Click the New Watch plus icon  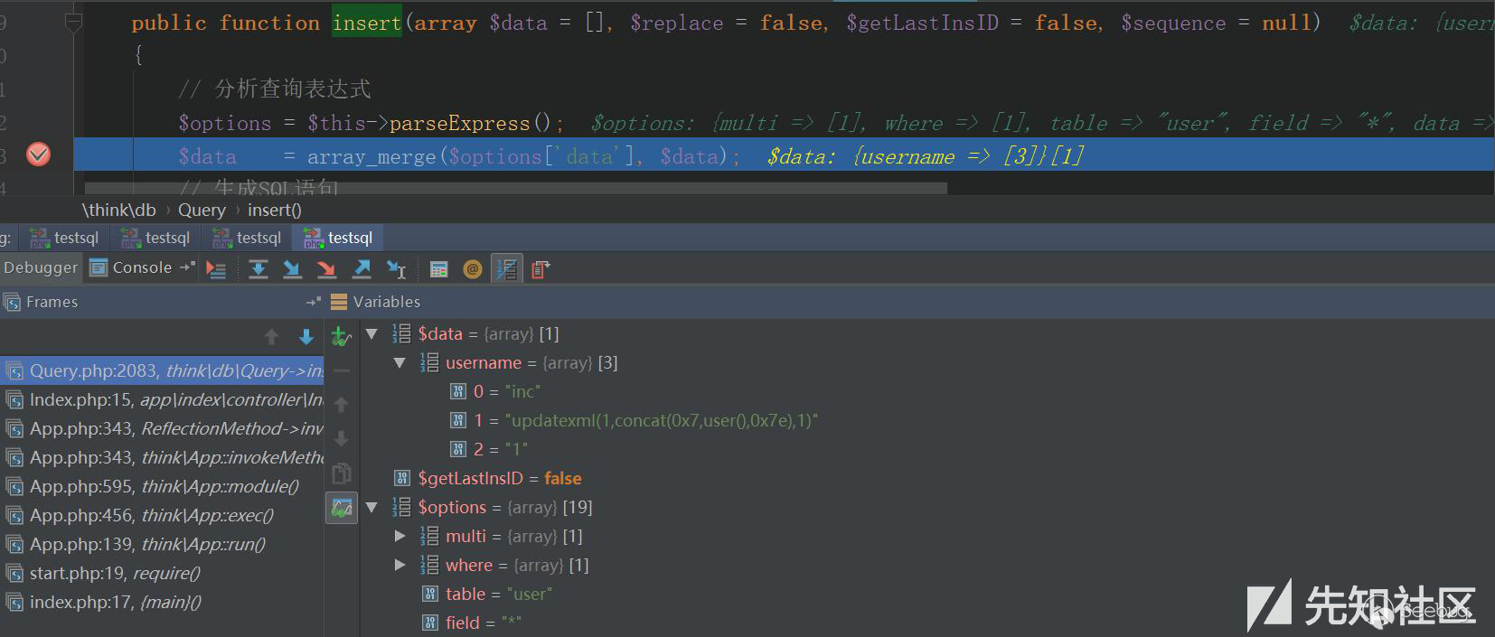pos(341,337)
